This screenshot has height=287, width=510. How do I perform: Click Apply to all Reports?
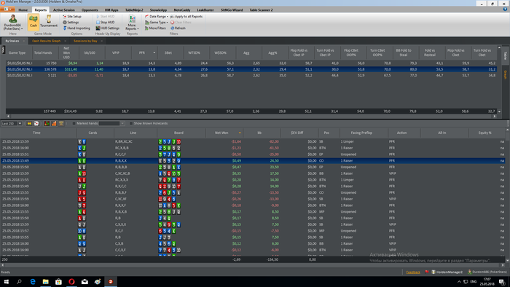187,16
